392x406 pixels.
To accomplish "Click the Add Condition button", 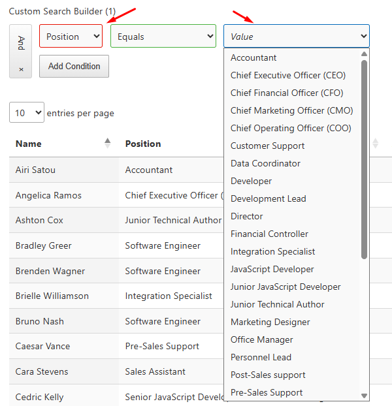I will tap(74, 66).
